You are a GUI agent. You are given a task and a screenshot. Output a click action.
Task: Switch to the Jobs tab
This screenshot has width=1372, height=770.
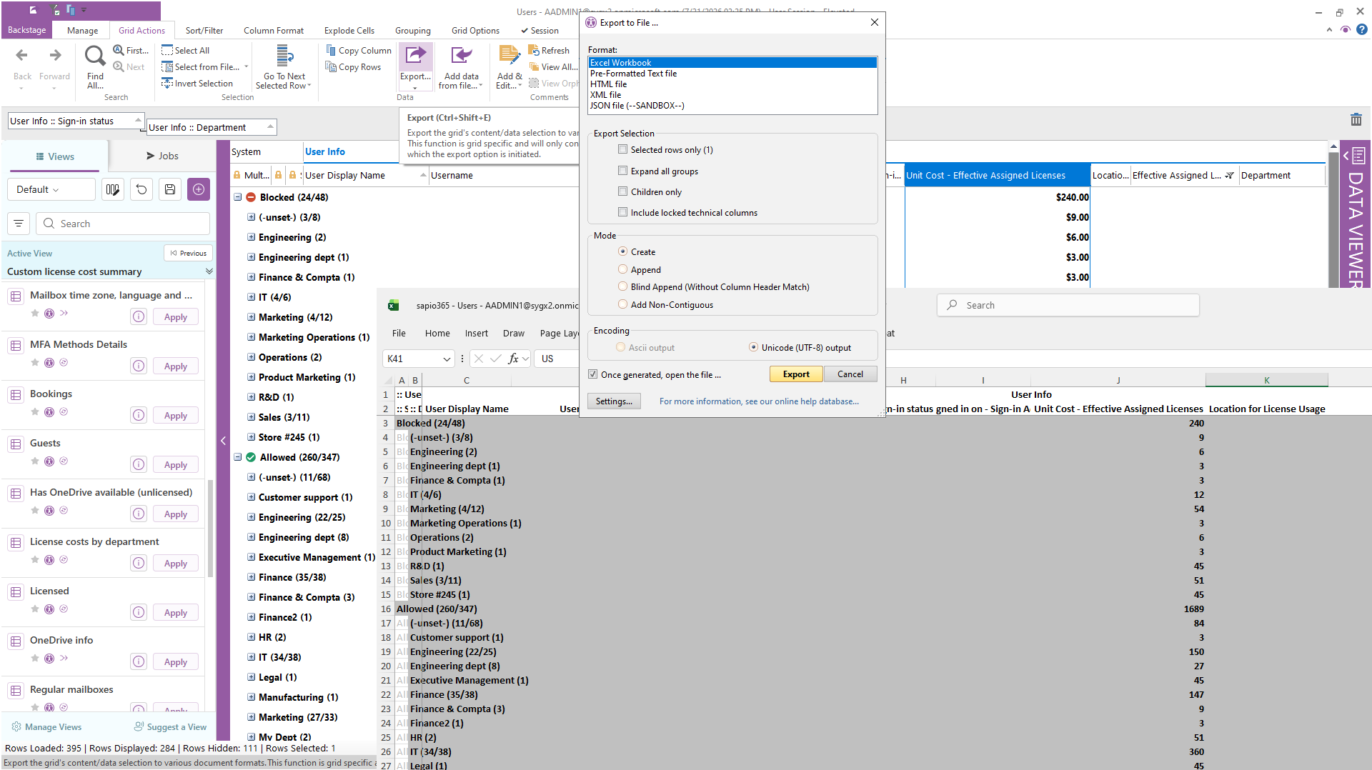[162, 156]
